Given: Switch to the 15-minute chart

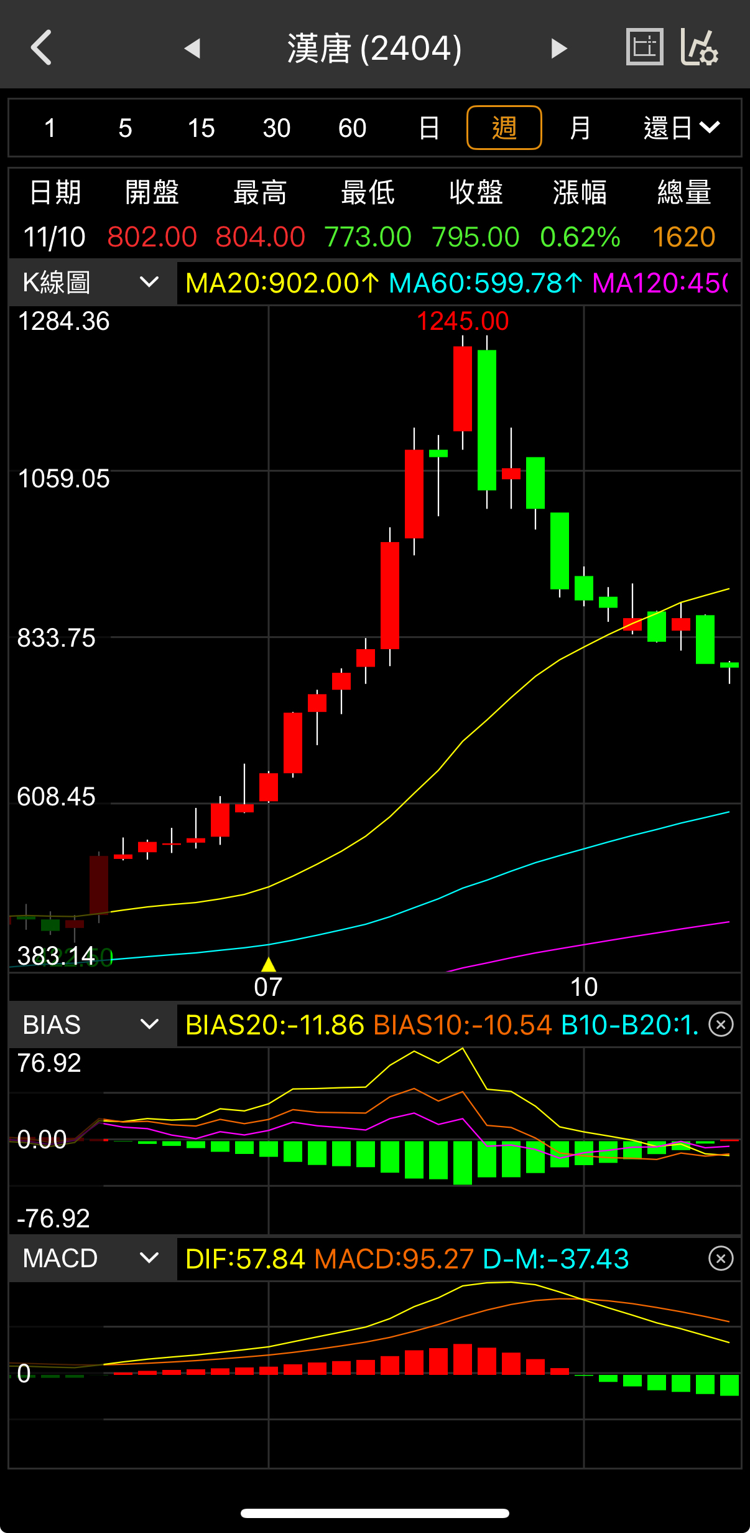Looking at the screenshot, I should click(x=201, y=128).
